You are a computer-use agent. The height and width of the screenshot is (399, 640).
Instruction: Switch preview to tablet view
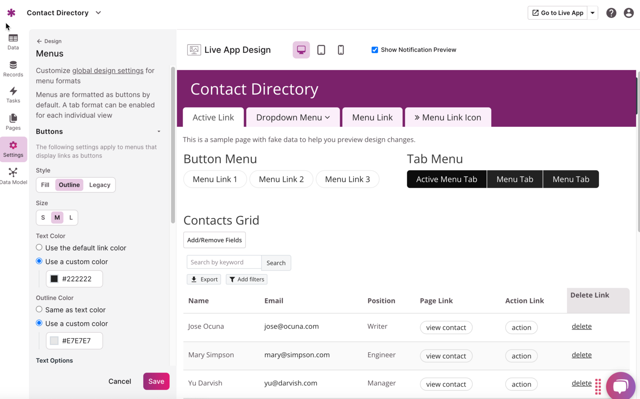click(x=321, y=50)
